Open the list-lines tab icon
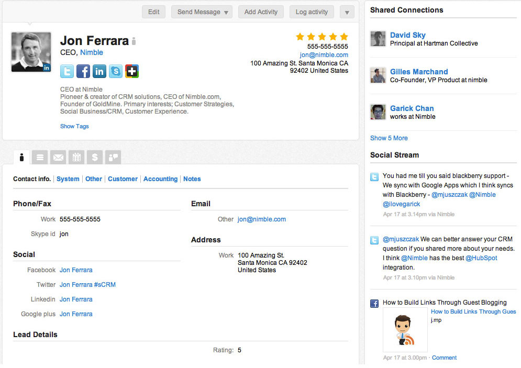This screenshot has height=368, width=521. click(x=40, y=157)
